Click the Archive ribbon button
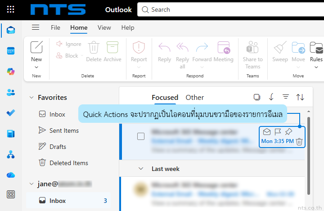Screen dimensions: 324x211 (x=112, y=51)
